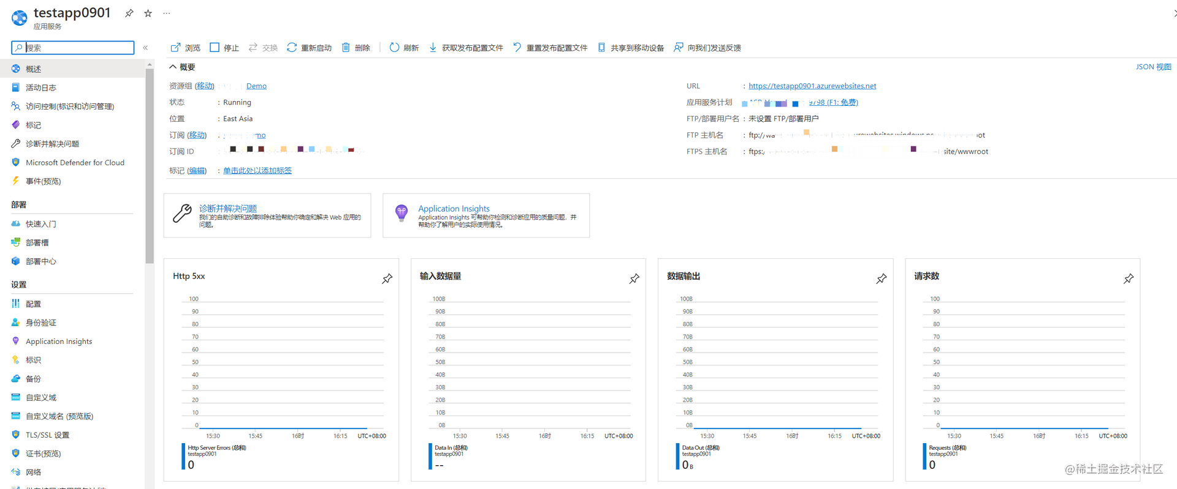
Task: Pin the 请求数 chart
Action: pyautogui.click(x=1129, y=279)
